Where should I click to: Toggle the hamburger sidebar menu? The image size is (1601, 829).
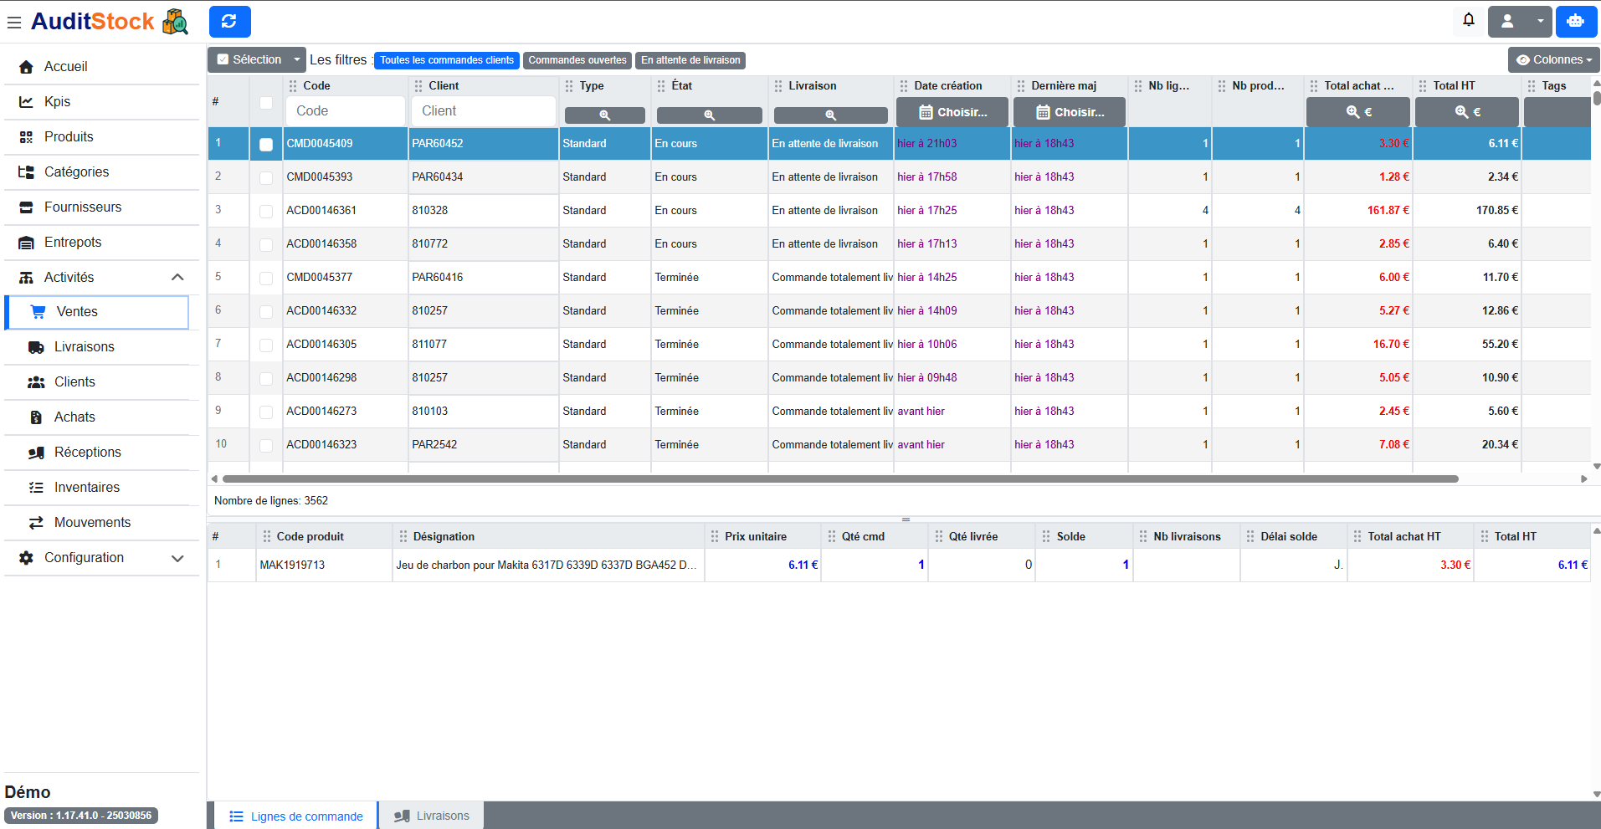[14, 23]
